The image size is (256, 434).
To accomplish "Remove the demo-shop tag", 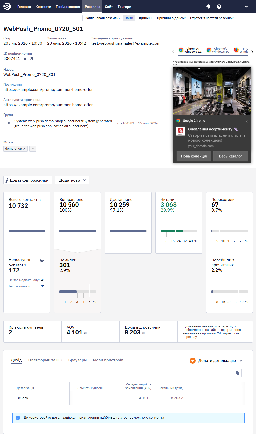I will [24, 149].
